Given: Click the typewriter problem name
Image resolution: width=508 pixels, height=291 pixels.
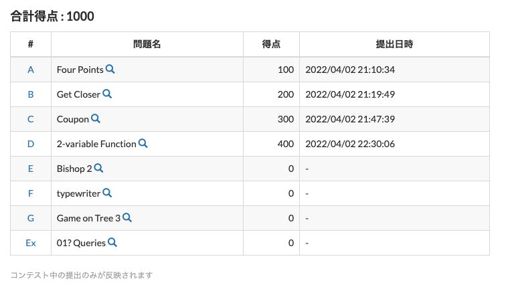Looking at the screenshot, I should click(x=78, y=193).
